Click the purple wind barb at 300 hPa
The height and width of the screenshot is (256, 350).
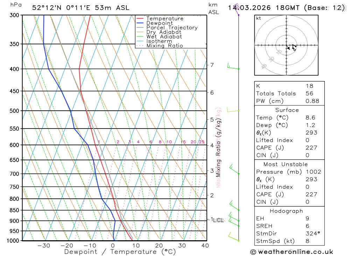(236, 9)
